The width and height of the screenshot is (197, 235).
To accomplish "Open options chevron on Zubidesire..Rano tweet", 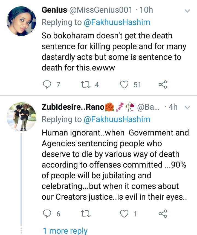I will [187, 107].
